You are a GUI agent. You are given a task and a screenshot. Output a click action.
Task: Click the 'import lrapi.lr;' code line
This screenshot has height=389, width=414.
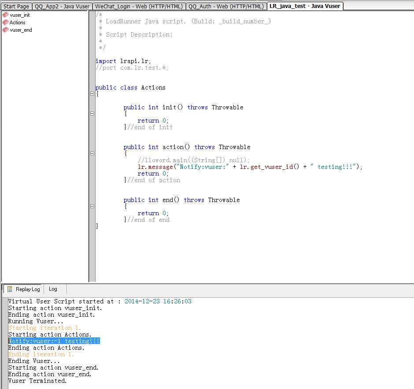tap(123, 61)
